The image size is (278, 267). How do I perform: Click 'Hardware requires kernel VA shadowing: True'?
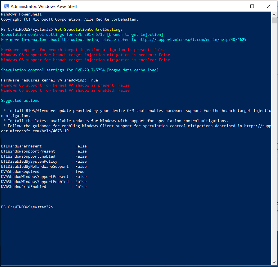[50, 80]
